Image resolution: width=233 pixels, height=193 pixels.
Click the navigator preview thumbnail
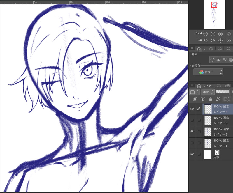(x=215, y=15)
